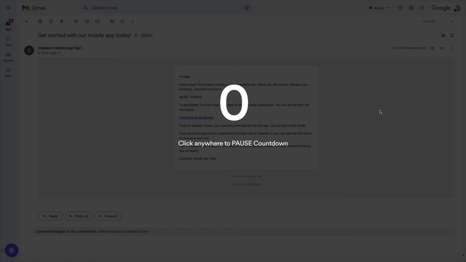The width and height of the screenshot is (466, 262).
Task: Open the Labels icon
Action: point(123,21)
